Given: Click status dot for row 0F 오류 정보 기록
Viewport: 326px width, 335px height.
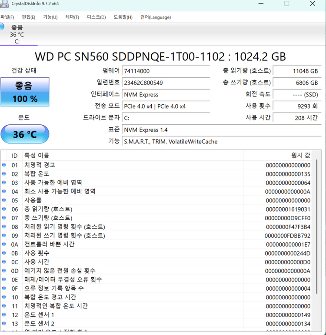Looking at the screenshot, I should (4, 289).
